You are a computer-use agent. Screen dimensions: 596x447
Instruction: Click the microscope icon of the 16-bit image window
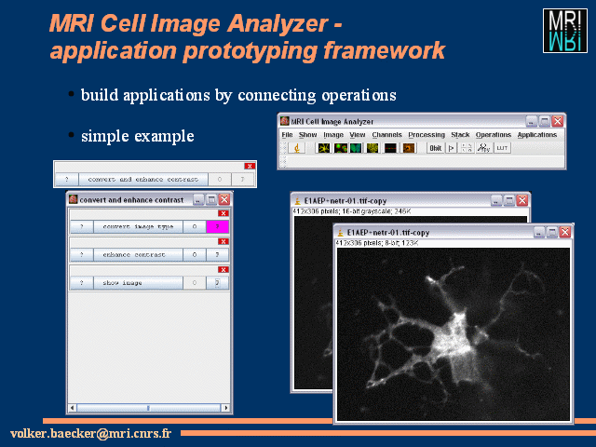click(298, 200)
